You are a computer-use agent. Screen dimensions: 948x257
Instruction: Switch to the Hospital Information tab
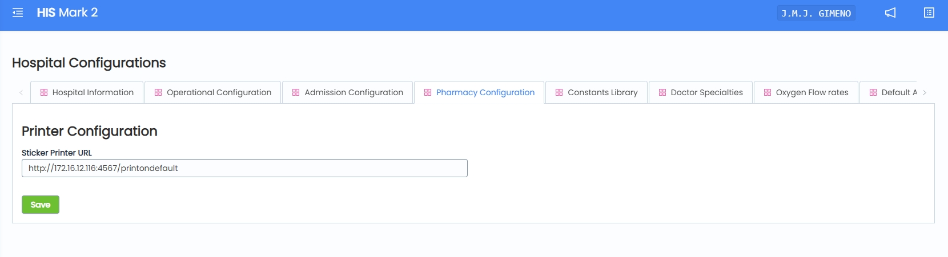93,92
